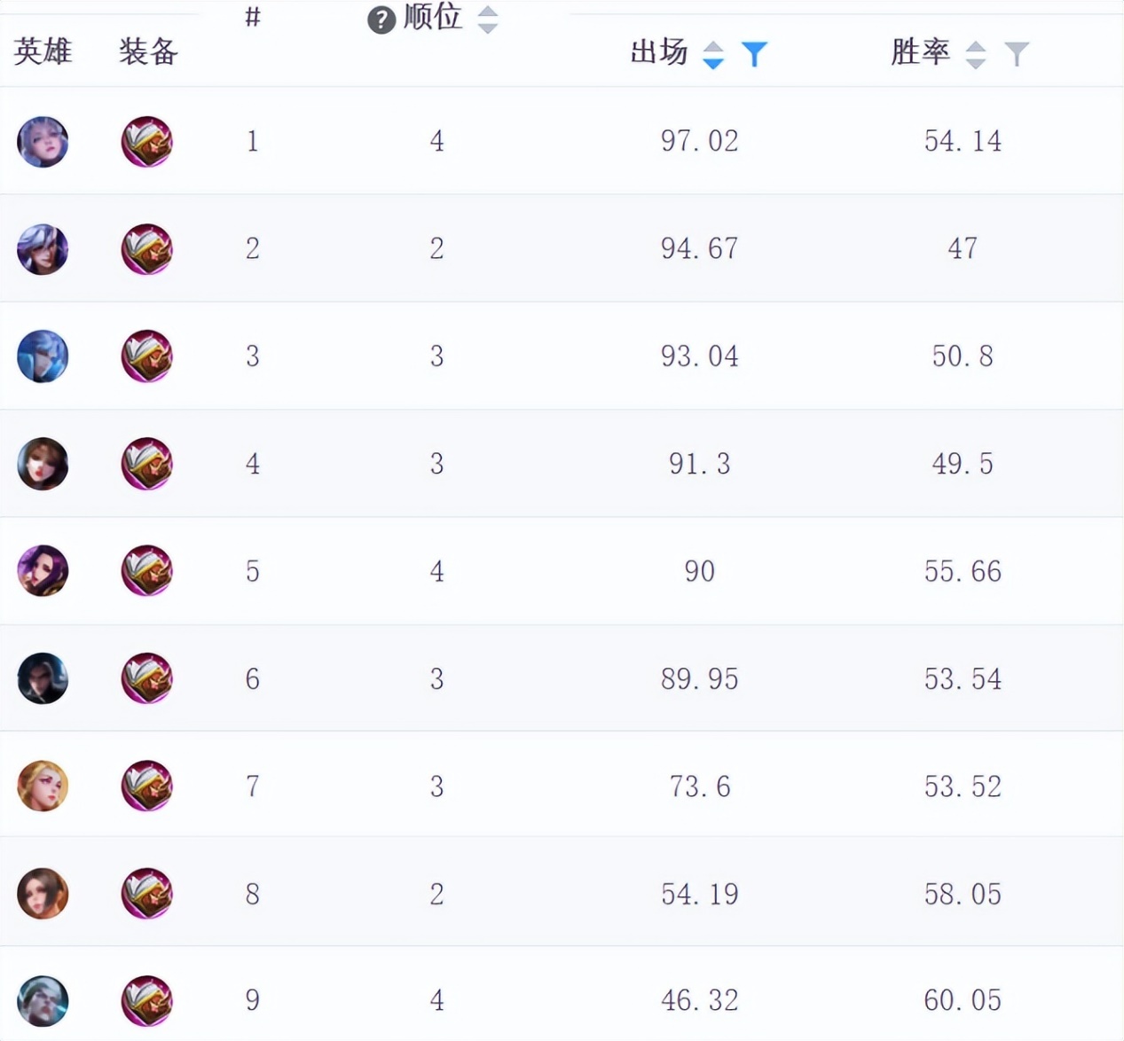1124x1041 pixels.
Task: Toggle the sort arrows beside 胜率 column
Action: click(x=976, y=55)
